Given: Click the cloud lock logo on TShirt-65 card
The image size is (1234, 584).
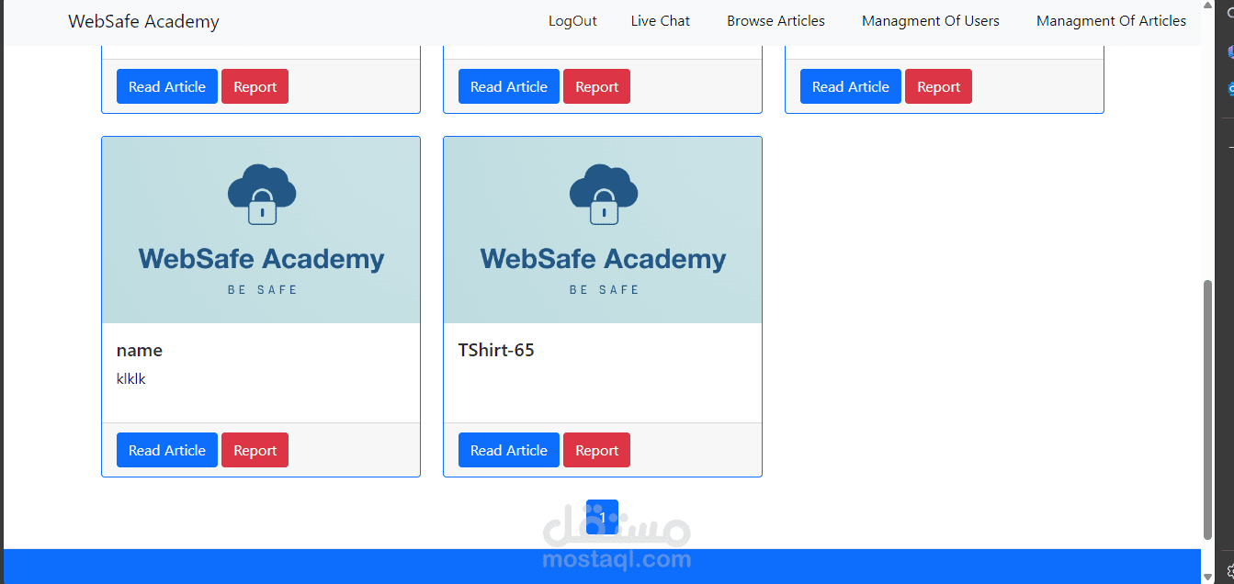Looking at the screenshot, I should click(x=604, y=194).
